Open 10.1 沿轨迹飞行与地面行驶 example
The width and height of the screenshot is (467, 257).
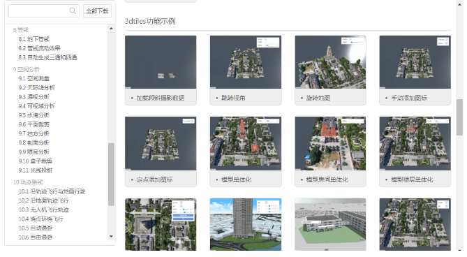point(52,191)
